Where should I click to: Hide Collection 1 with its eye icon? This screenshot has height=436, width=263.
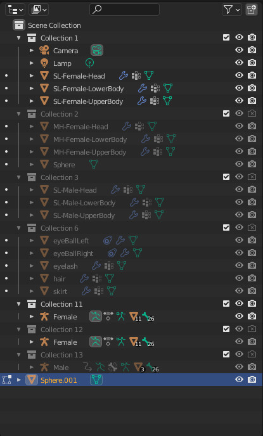click(x=239, y=37)
